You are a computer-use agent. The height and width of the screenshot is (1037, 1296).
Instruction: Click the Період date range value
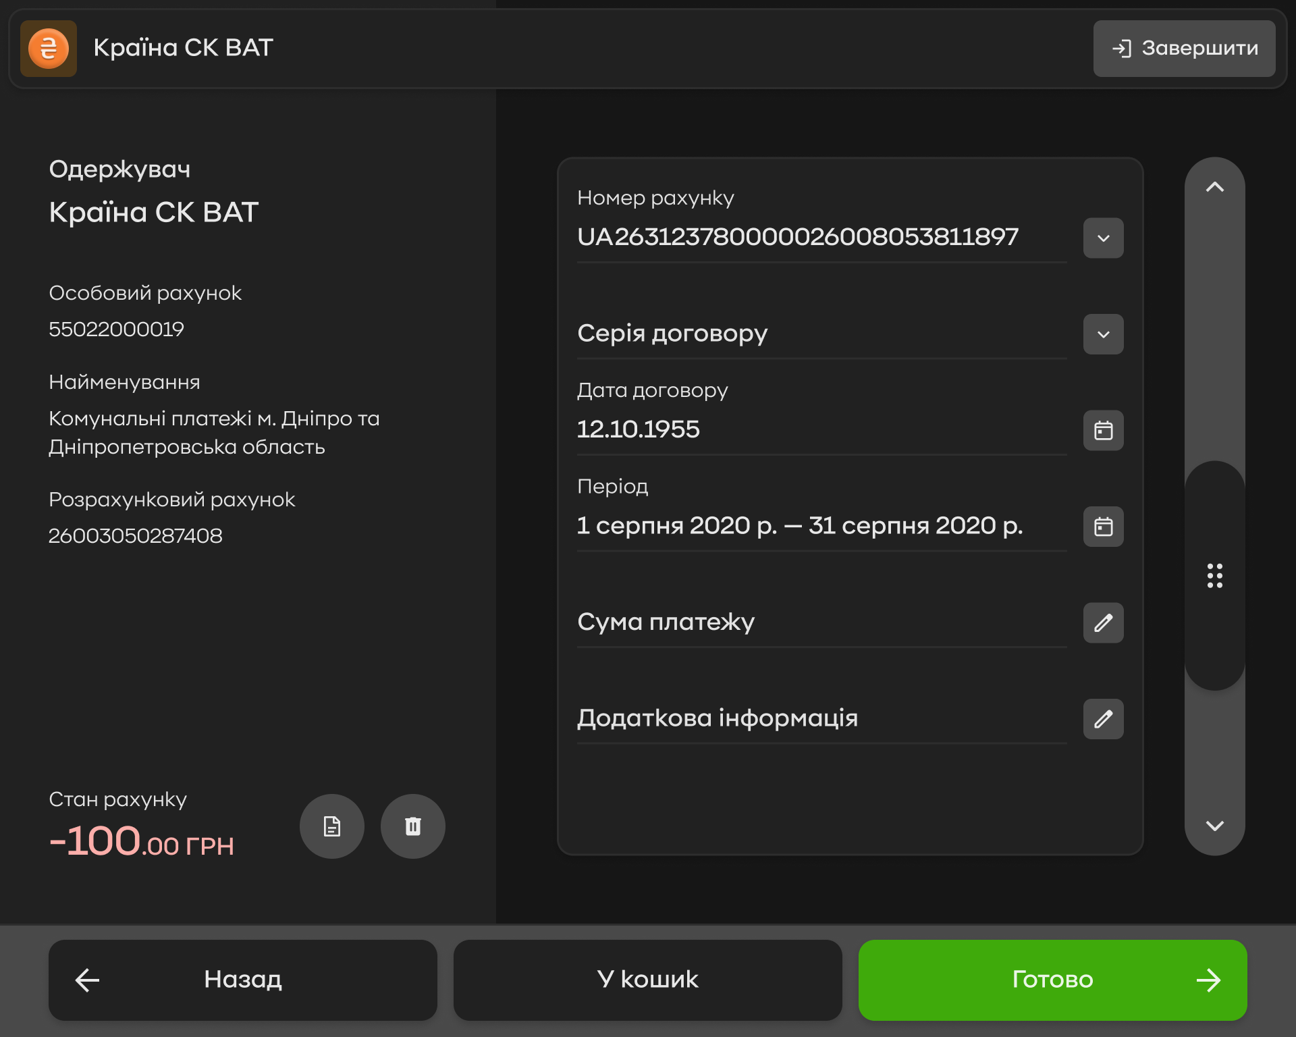click(x=800, y=525)
